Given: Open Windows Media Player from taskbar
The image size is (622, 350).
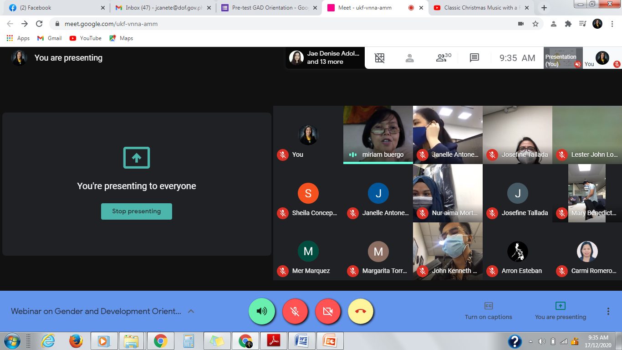Looking at the screenshot, I should point(104,341).
